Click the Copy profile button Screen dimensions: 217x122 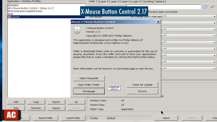pyautogui.click(x=36, y=102)
